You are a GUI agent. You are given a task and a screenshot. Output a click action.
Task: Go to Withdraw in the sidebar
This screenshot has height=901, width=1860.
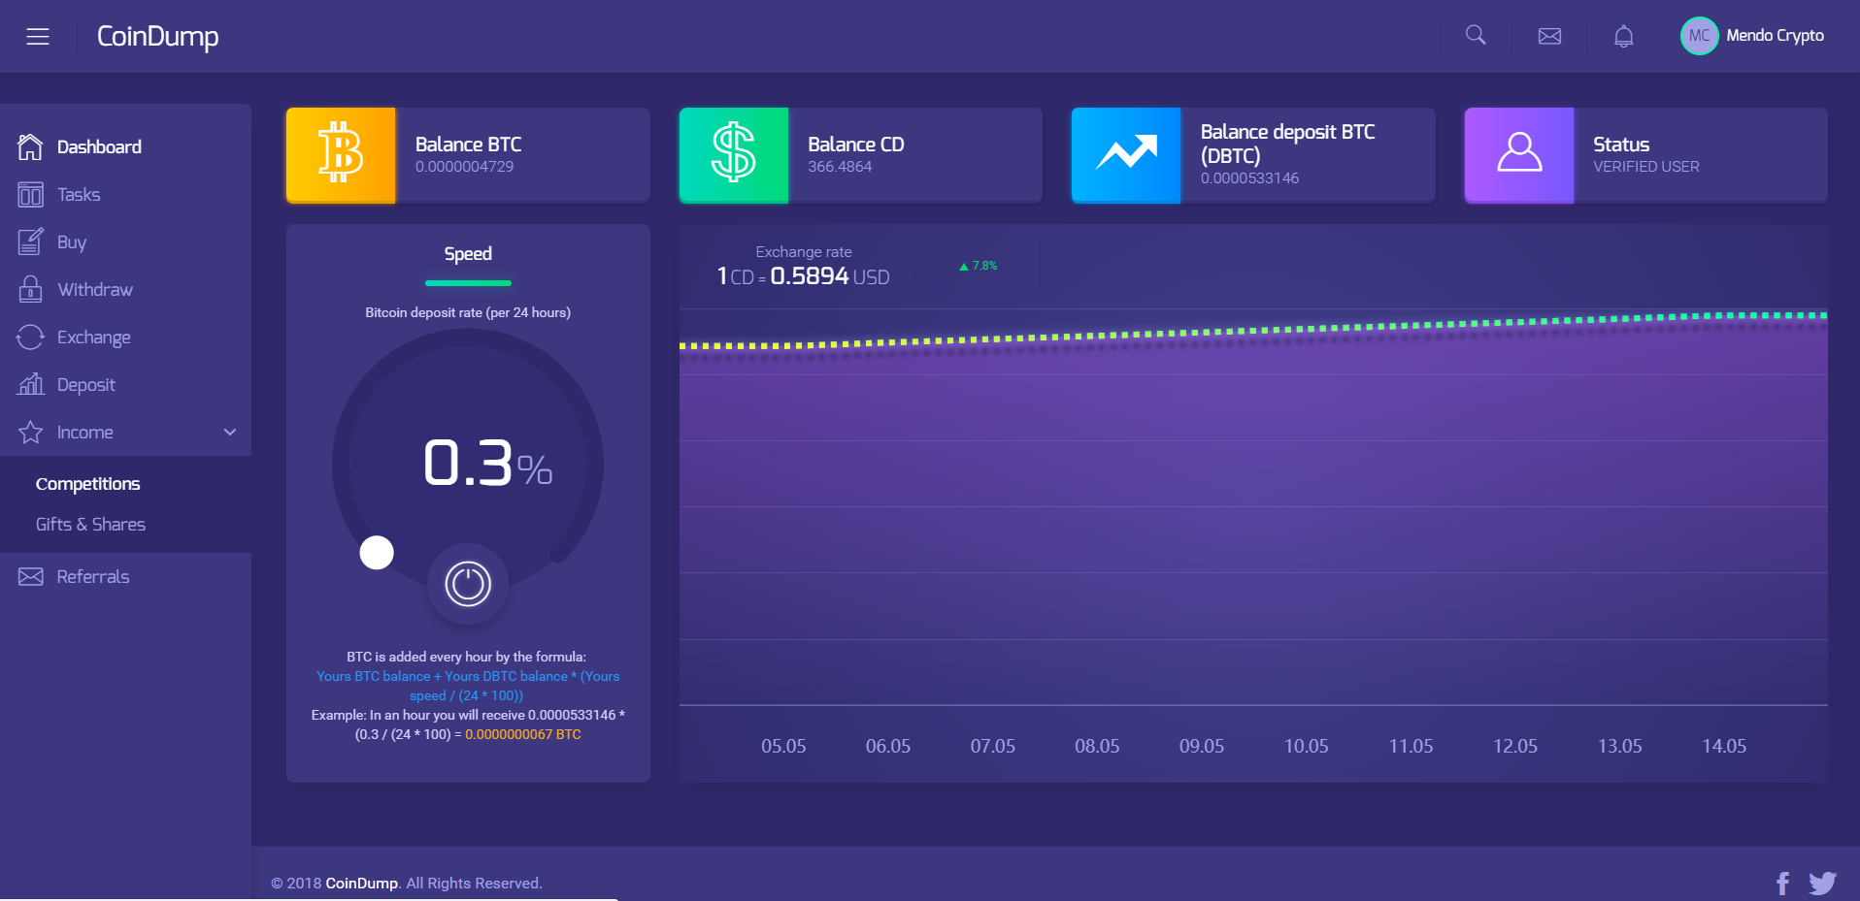point(95,289)
